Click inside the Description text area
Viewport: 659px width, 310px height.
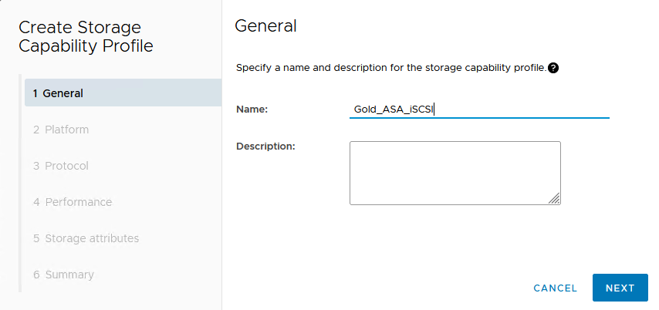(x=455, y=173)
